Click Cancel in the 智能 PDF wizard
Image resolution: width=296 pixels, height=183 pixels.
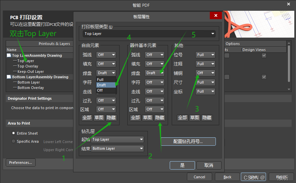click(x=199, y=177)
